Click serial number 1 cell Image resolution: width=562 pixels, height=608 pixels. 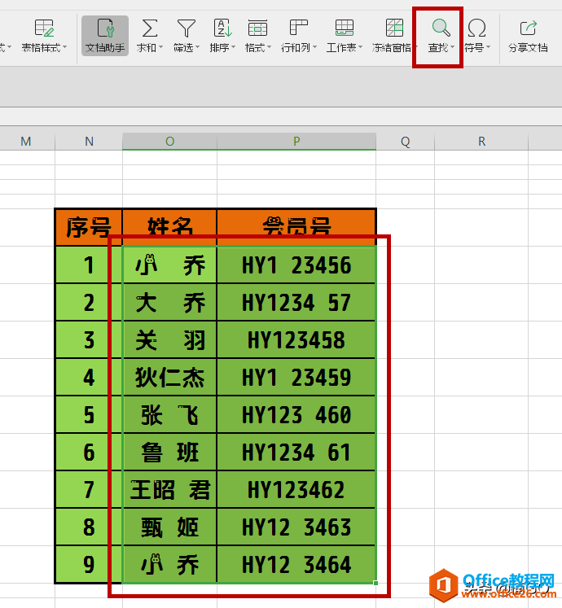[89, 265]
